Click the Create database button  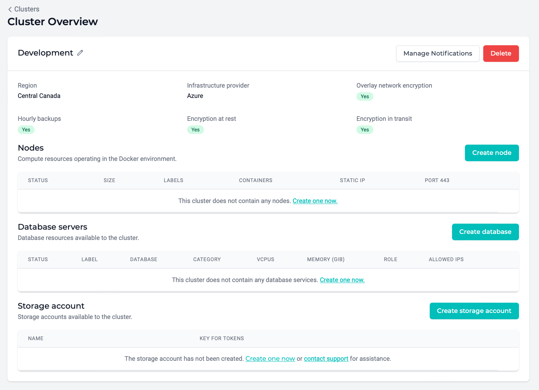click(485, 232)
